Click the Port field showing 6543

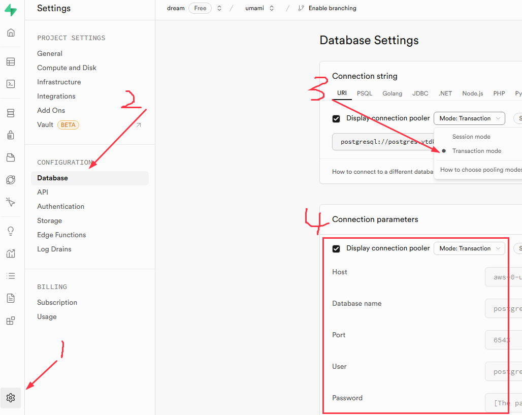[503, 340]
